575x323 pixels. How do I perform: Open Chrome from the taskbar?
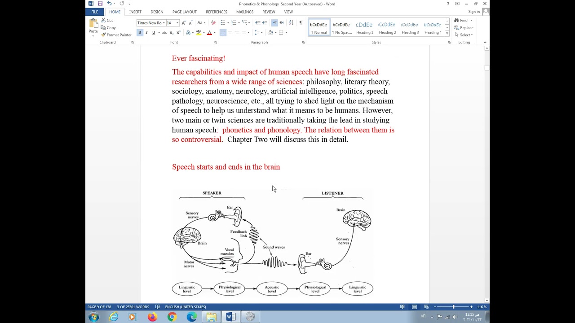[x=172, y=317]
